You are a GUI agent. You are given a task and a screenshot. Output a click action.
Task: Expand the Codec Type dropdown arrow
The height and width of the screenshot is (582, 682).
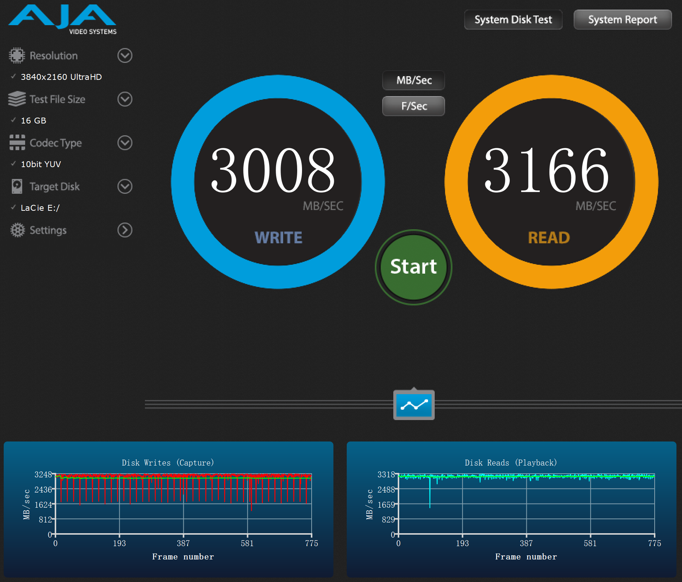125,143
